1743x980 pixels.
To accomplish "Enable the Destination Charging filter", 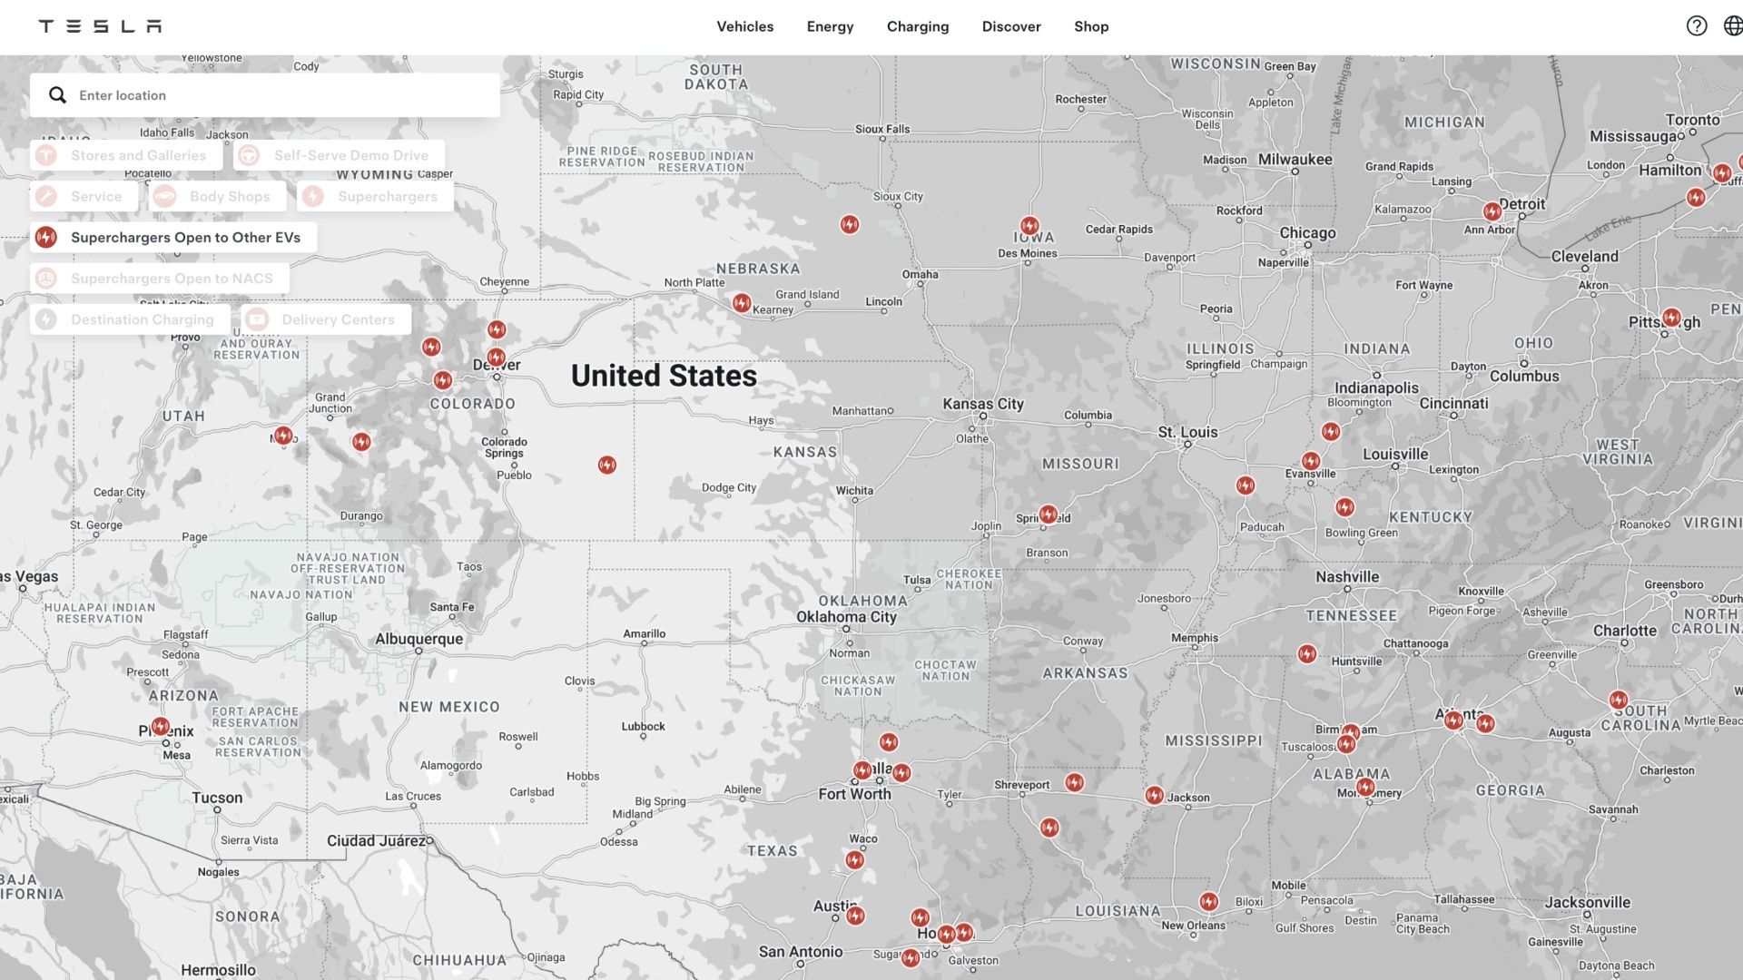I will point(130,319).
